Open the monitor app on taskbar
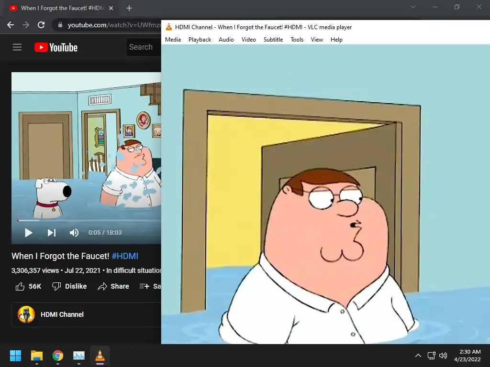The width and height of the screenshot is (490, 367). [x=79, y=356]
